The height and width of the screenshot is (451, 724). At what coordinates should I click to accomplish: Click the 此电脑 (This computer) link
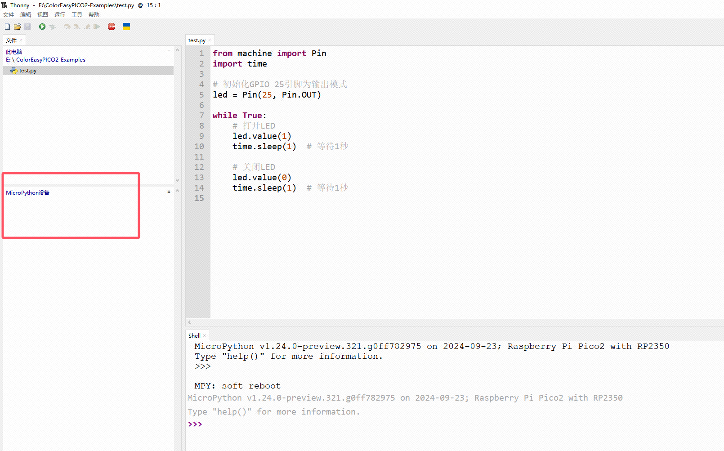pyautogui.click(x=14, y=52)
